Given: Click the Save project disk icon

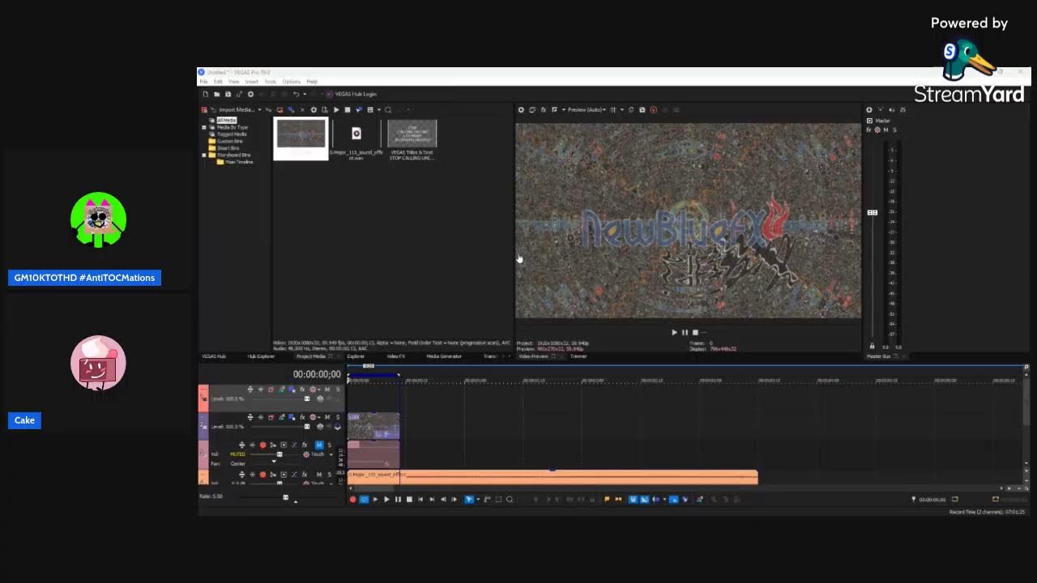Looking at the screenshot, I should tap(228, 94).
